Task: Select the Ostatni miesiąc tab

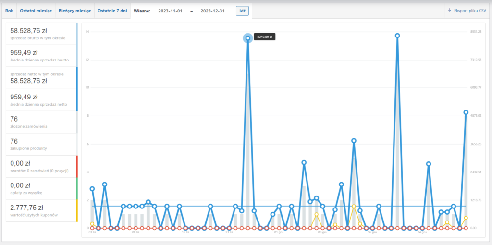Action: (x=36, y=10)
